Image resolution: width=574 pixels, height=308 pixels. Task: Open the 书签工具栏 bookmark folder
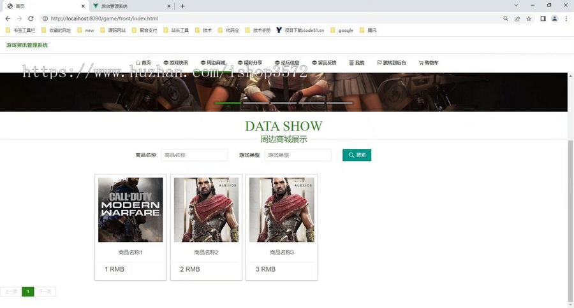pos(21,31)
